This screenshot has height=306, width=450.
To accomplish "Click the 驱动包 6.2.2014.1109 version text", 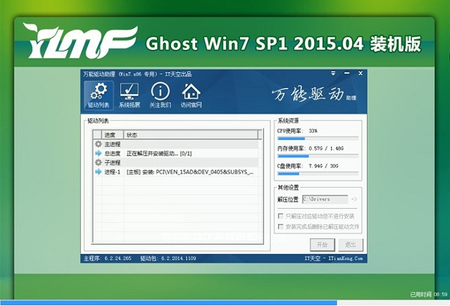I will (x=168, y=258).
